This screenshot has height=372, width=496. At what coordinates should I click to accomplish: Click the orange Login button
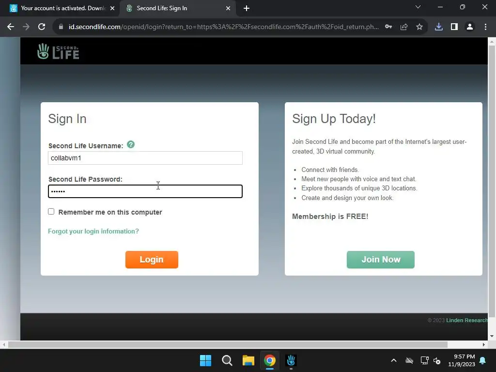tap(152, 260)
